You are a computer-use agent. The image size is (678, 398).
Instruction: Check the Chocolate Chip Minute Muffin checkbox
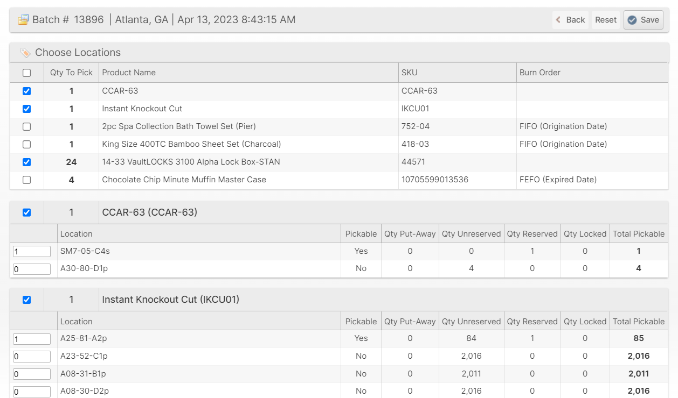click(x=26, y=180)
